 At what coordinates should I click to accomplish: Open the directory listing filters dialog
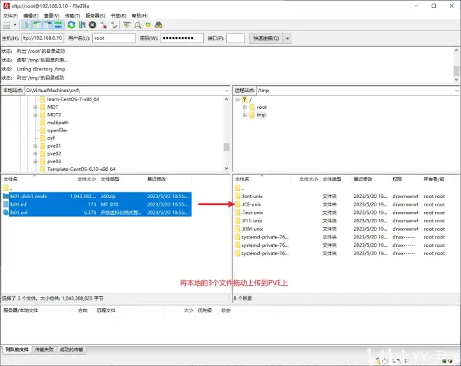click(126, 25)
